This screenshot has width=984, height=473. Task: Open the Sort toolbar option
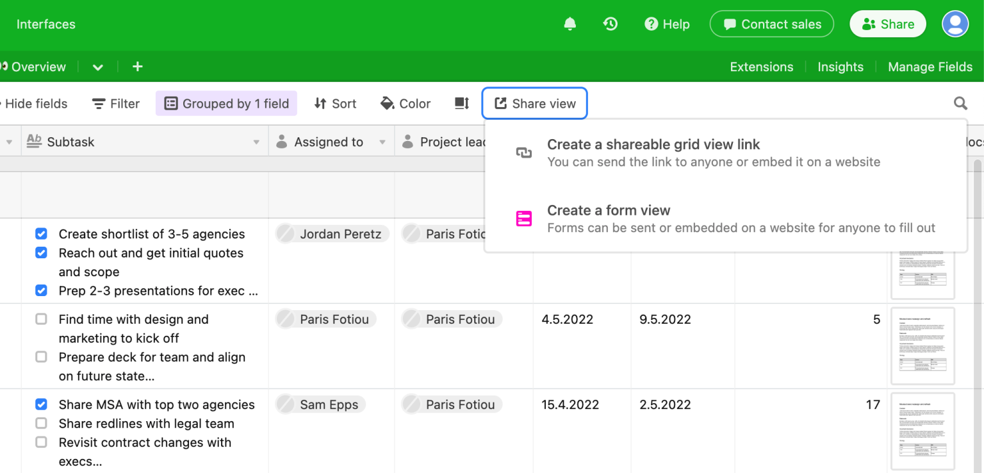(335, 103)
